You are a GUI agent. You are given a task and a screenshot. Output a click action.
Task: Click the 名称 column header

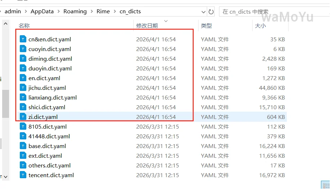coord(24,26)
